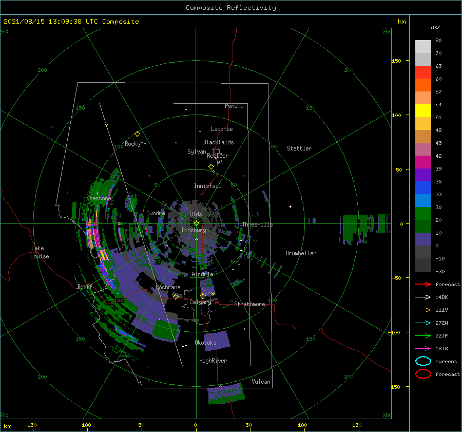Click the white cross marker near Drumheller
This screenshot has height=432, width=462.
pos(290,206)
